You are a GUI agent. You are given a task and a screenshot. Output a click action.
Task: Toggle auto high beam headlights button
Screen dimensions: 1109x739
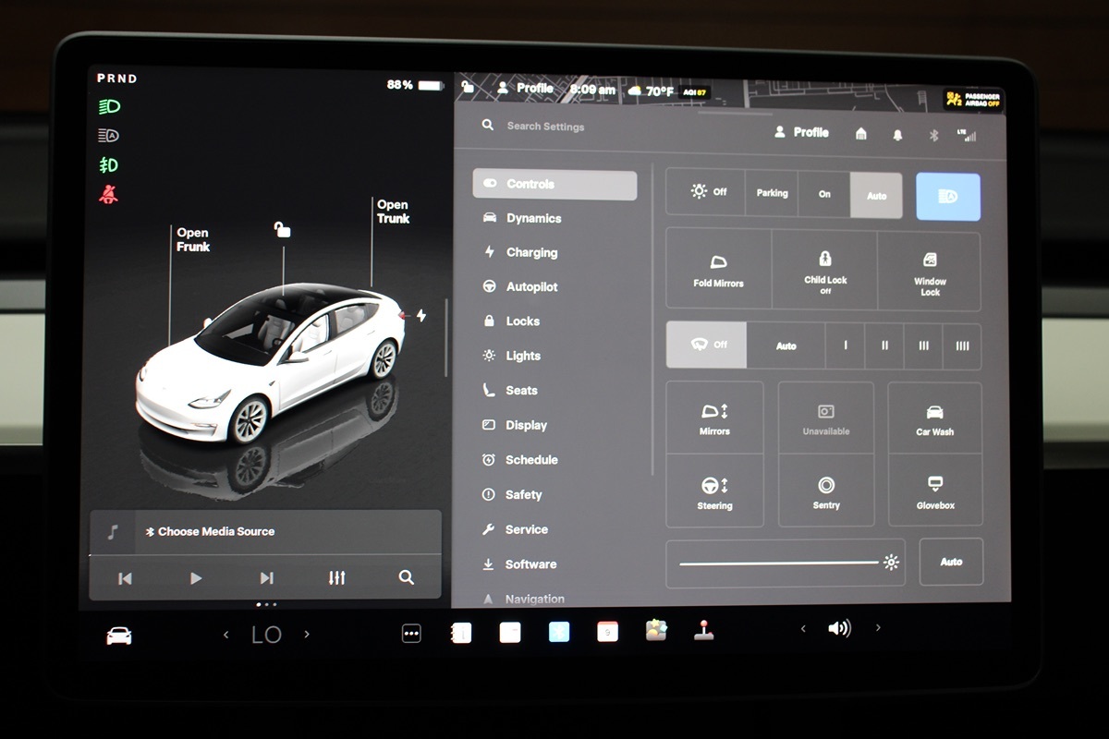[947, 196]
